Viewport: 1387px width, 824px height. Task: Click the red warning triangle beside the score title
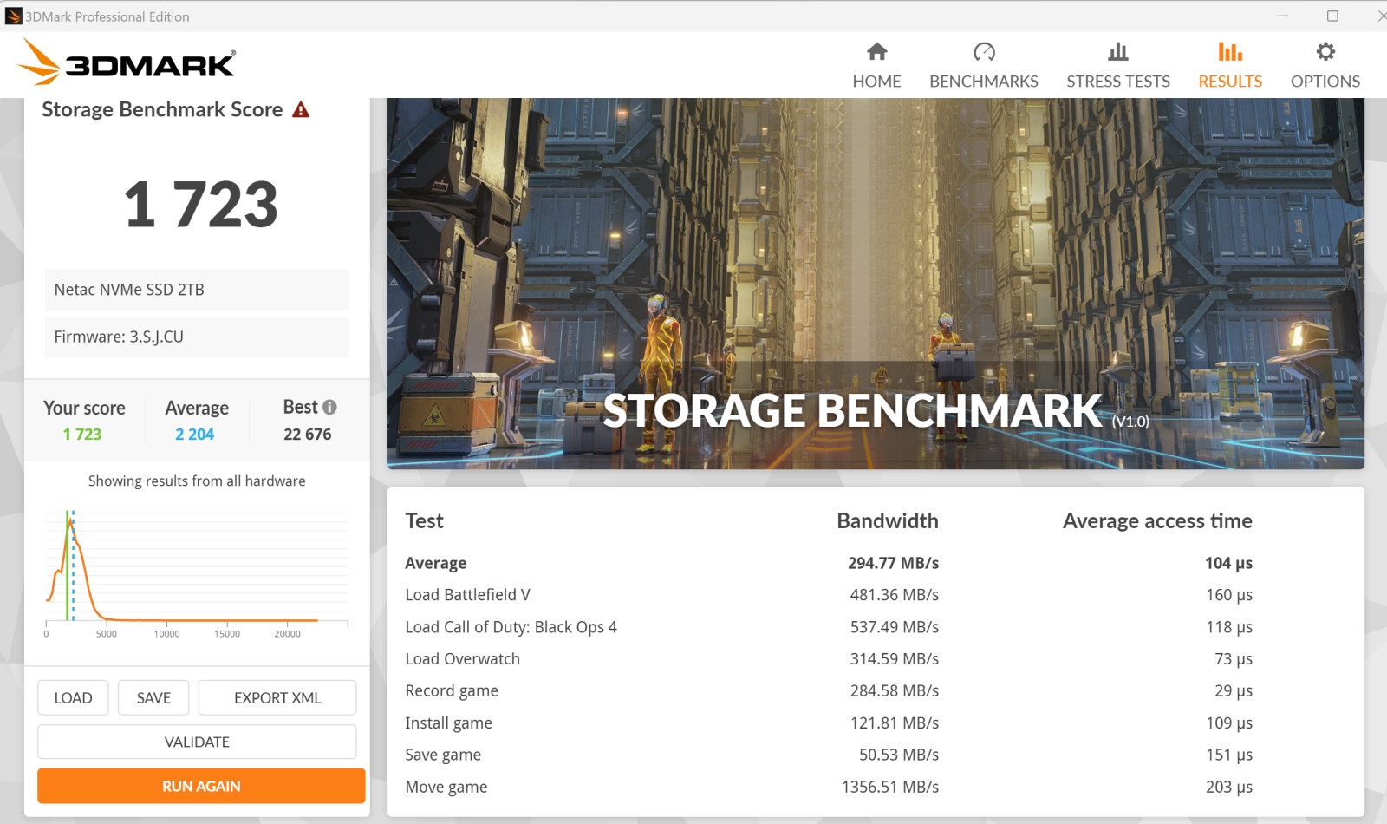[x=301, y=110]
